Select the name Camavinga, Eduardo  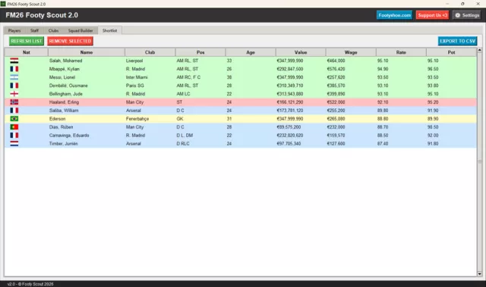point(69,136)
